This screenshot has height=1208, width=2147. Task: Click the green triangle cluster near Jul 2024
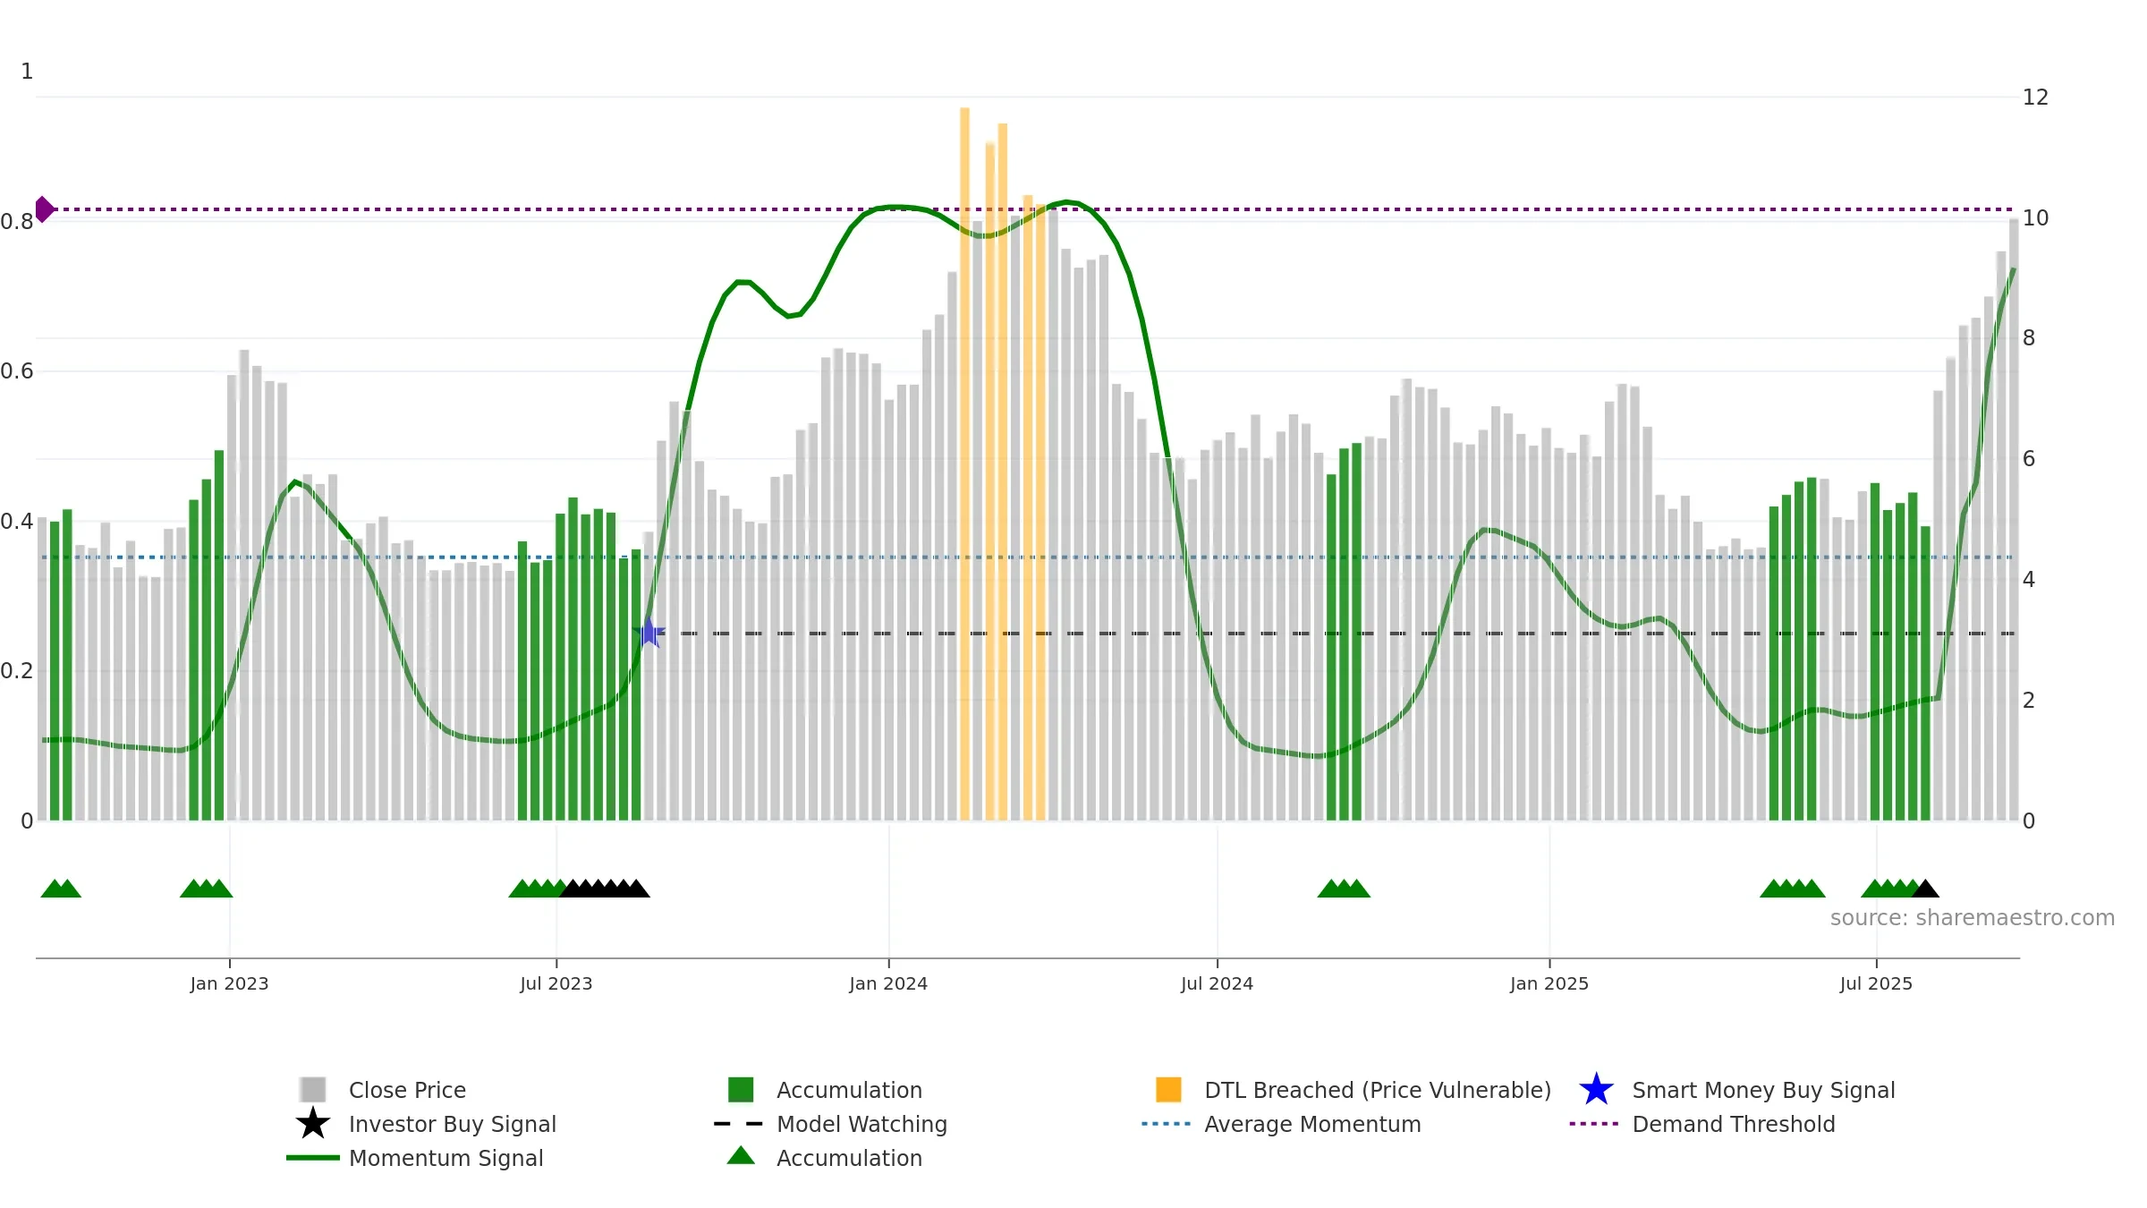(x=1344, y=889)
